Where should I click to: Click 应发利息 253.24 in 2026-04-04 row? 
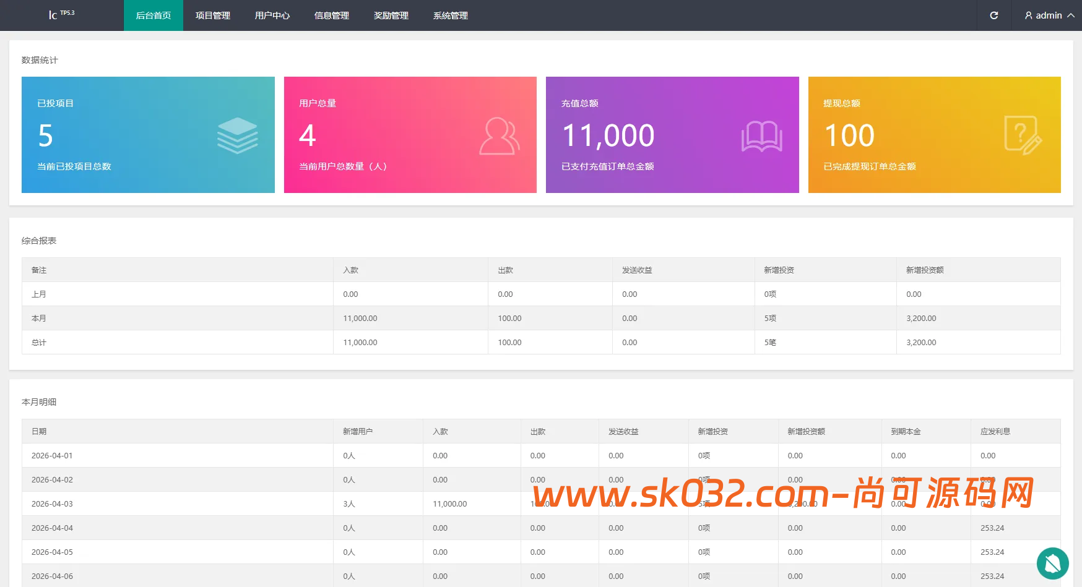coord(992,528)
